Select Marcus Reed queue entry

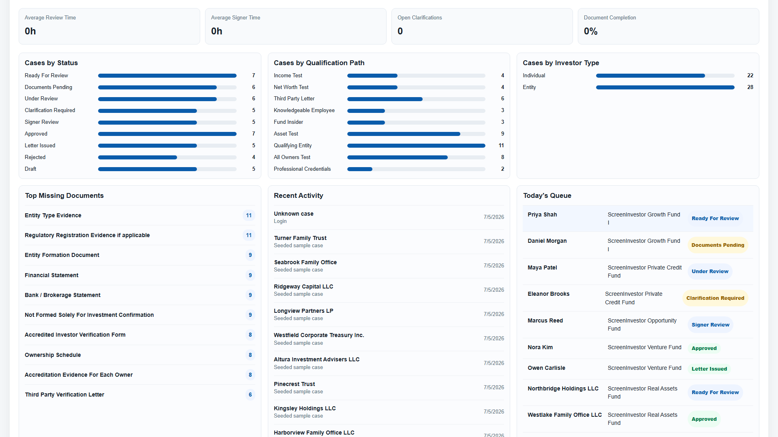click(x=638, y=325)
